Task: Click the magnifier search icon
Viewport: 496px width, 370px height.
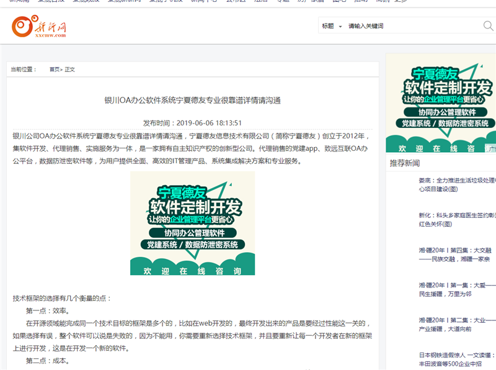Action: pyautogui.click(x=488, y=25)
